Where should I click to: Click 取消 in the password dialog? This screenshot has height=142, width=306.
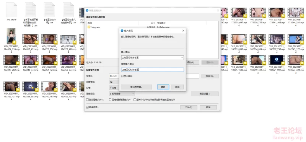coord(177,87)
